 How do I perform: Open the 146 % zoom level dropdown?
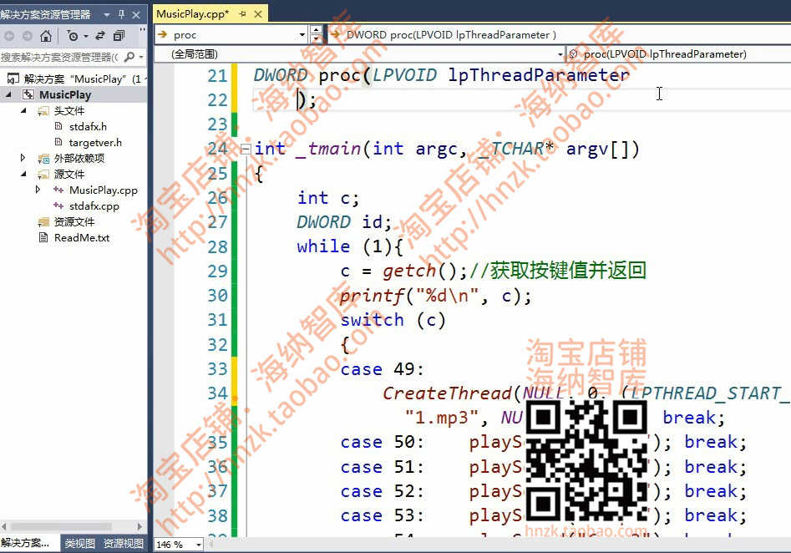tap(199, 545)
